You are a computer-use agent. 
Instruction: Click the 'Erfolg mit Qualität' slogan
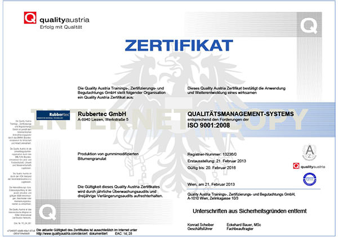click(61, 27)
